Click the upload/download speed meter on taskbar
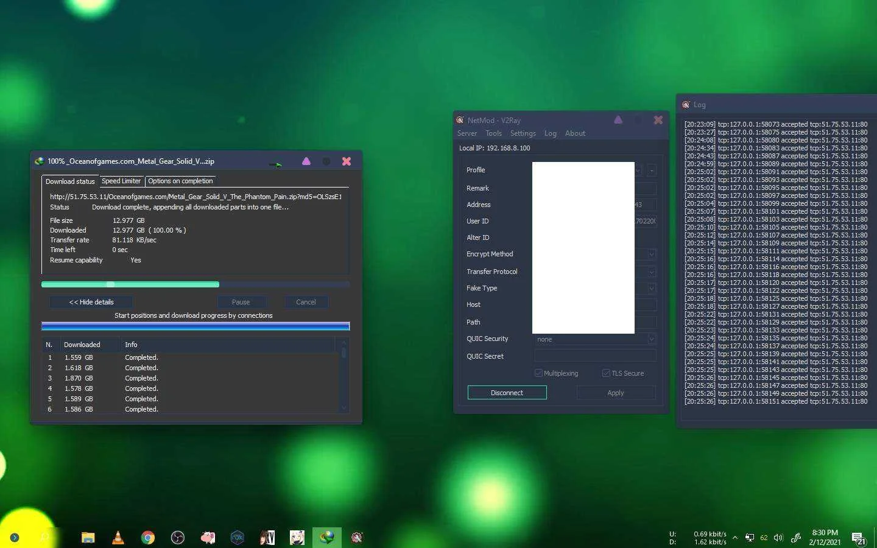 coord(698,538)
